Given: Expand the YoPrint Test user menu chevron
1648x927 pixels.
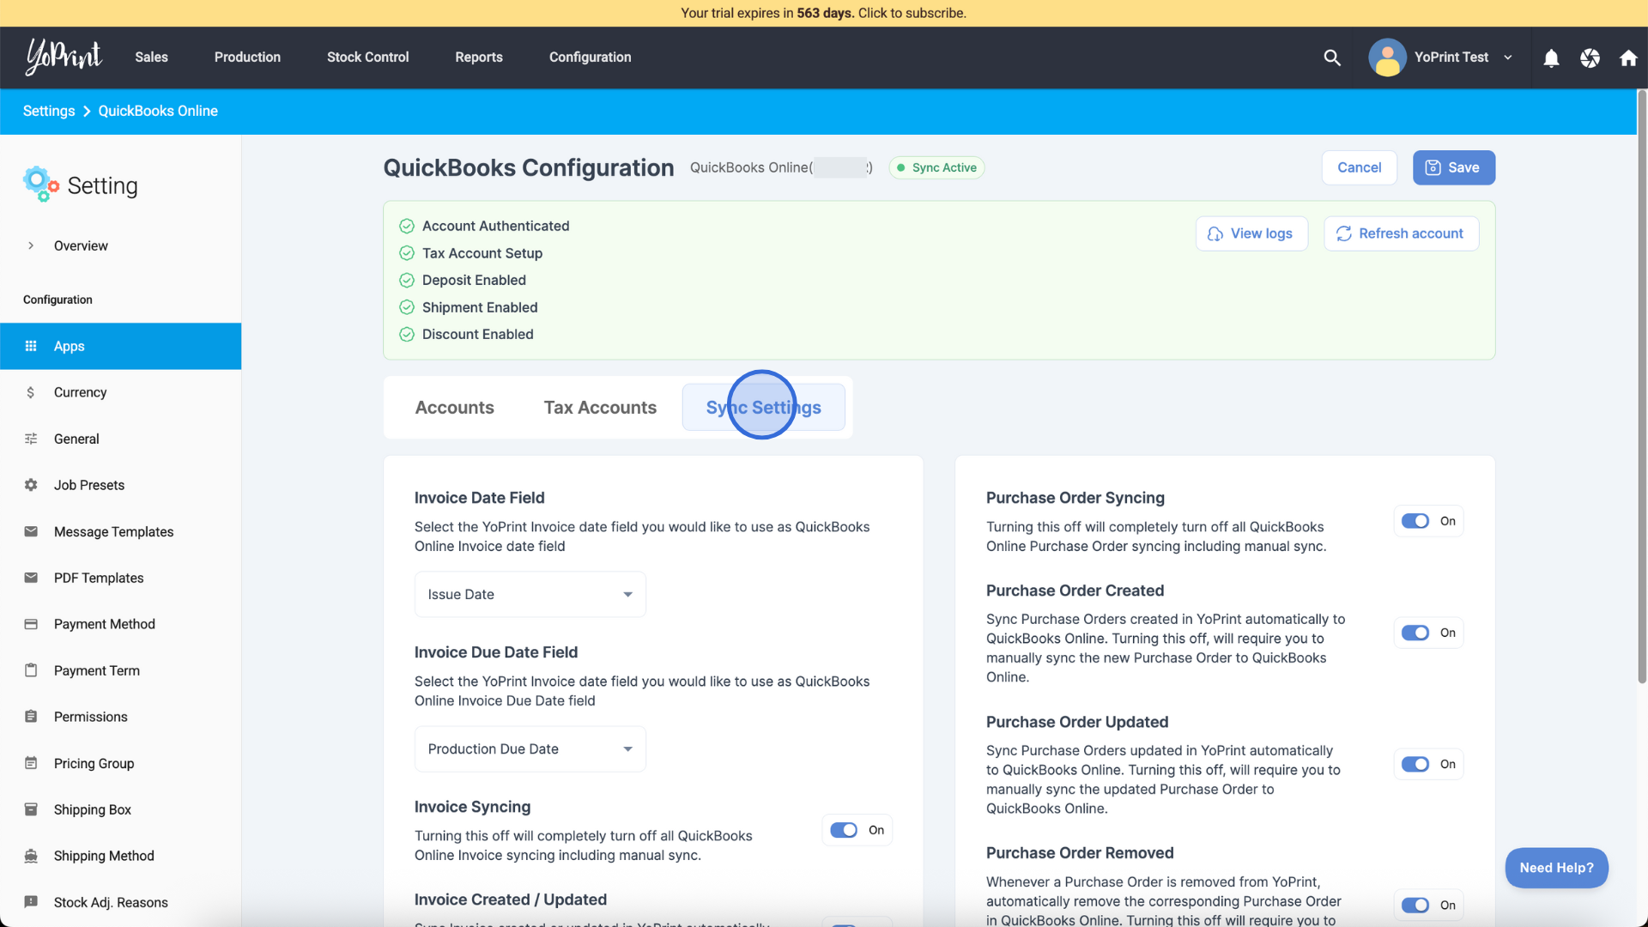Looking at the screenshot, I should coord(1508,58).
